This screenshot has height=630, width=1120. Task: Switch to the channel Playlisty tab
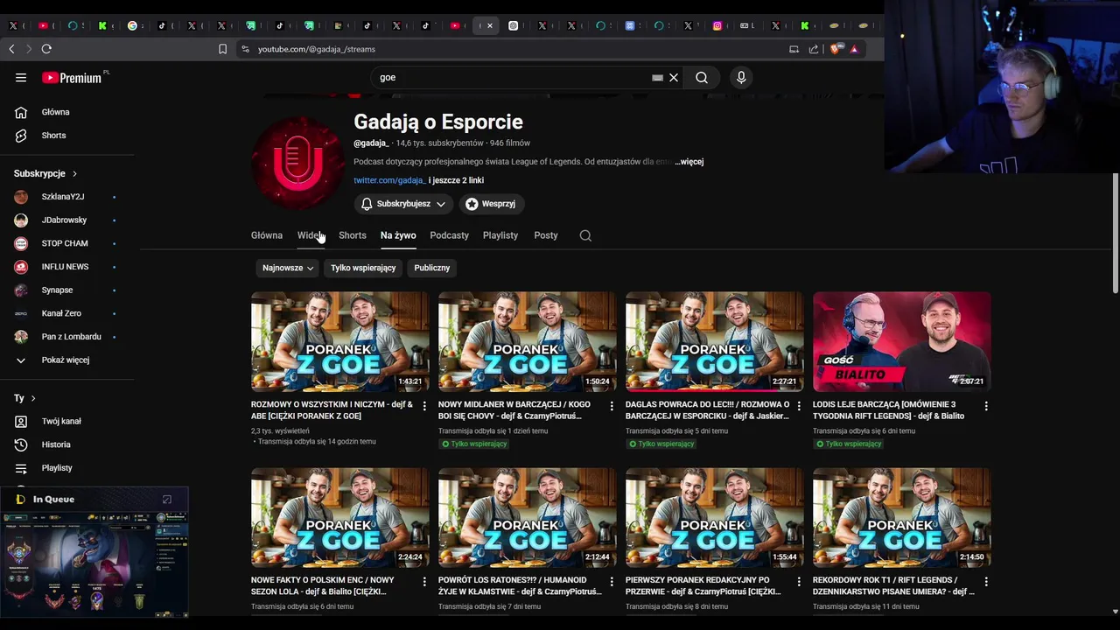click(500, 235)
